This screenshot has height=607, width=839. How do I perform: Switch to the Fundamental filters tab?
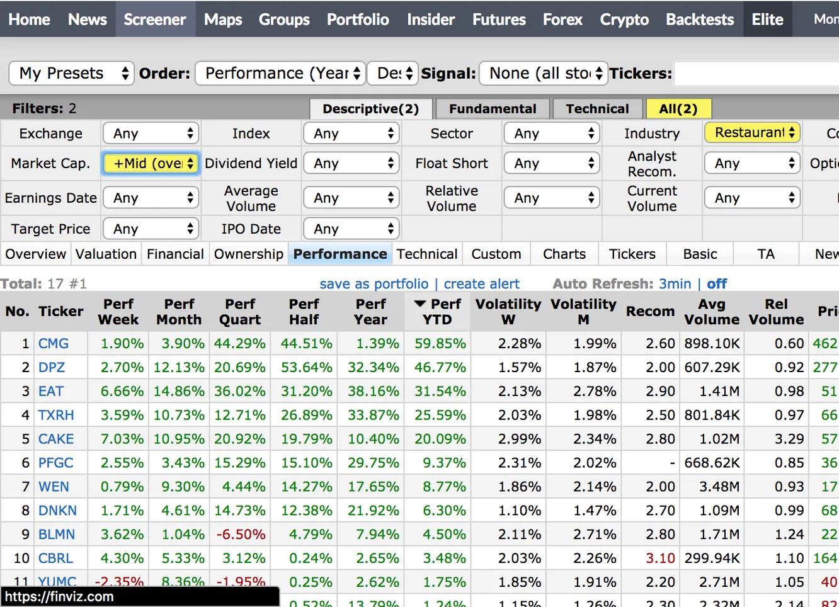(492, 109)
